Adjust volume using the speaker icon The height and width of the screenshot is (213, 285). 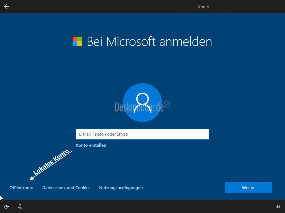point(278,207)
